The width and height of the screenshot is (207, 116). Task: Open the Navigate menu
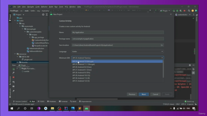31,7
